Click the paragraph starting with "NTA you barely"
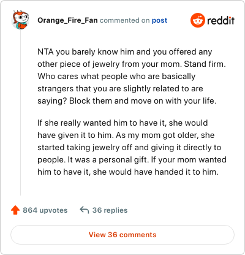This screenshot has height=255, width=245. pos(132,76)
